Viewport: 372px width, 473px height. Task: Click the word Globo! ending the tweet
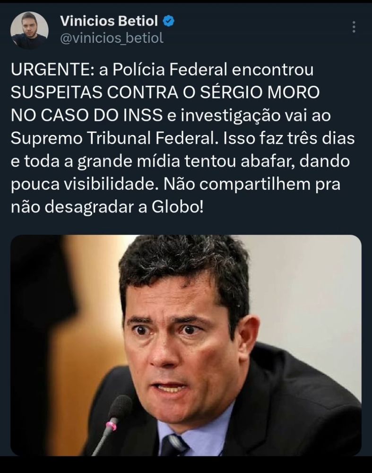[178, 207]
